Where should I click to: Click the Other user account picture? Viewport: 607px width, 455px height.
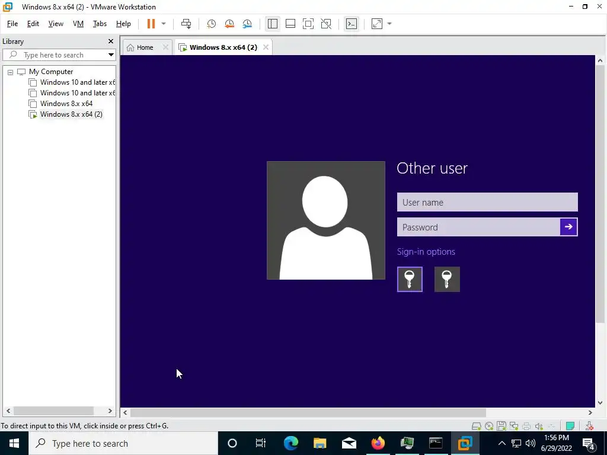pos(326,220)
